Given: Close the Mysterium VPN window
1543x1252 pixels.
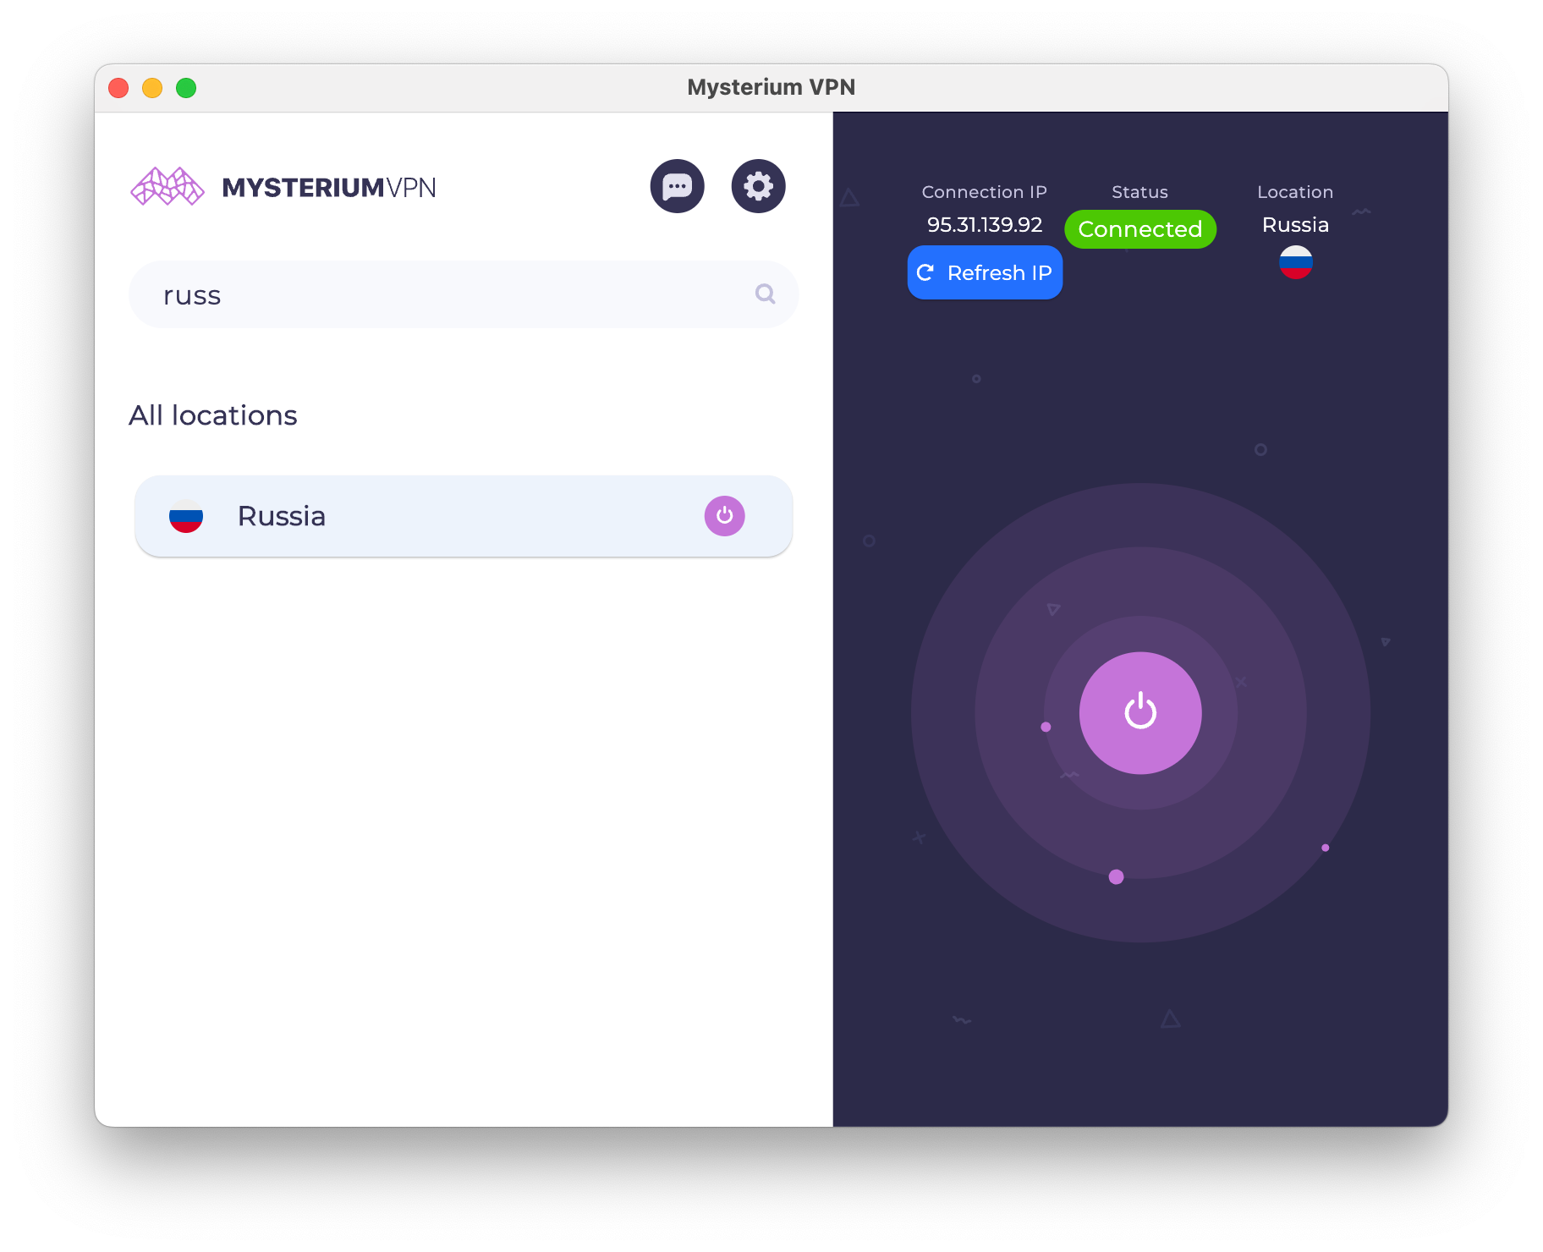Looking at the screenshot, I should pos(118,88).
